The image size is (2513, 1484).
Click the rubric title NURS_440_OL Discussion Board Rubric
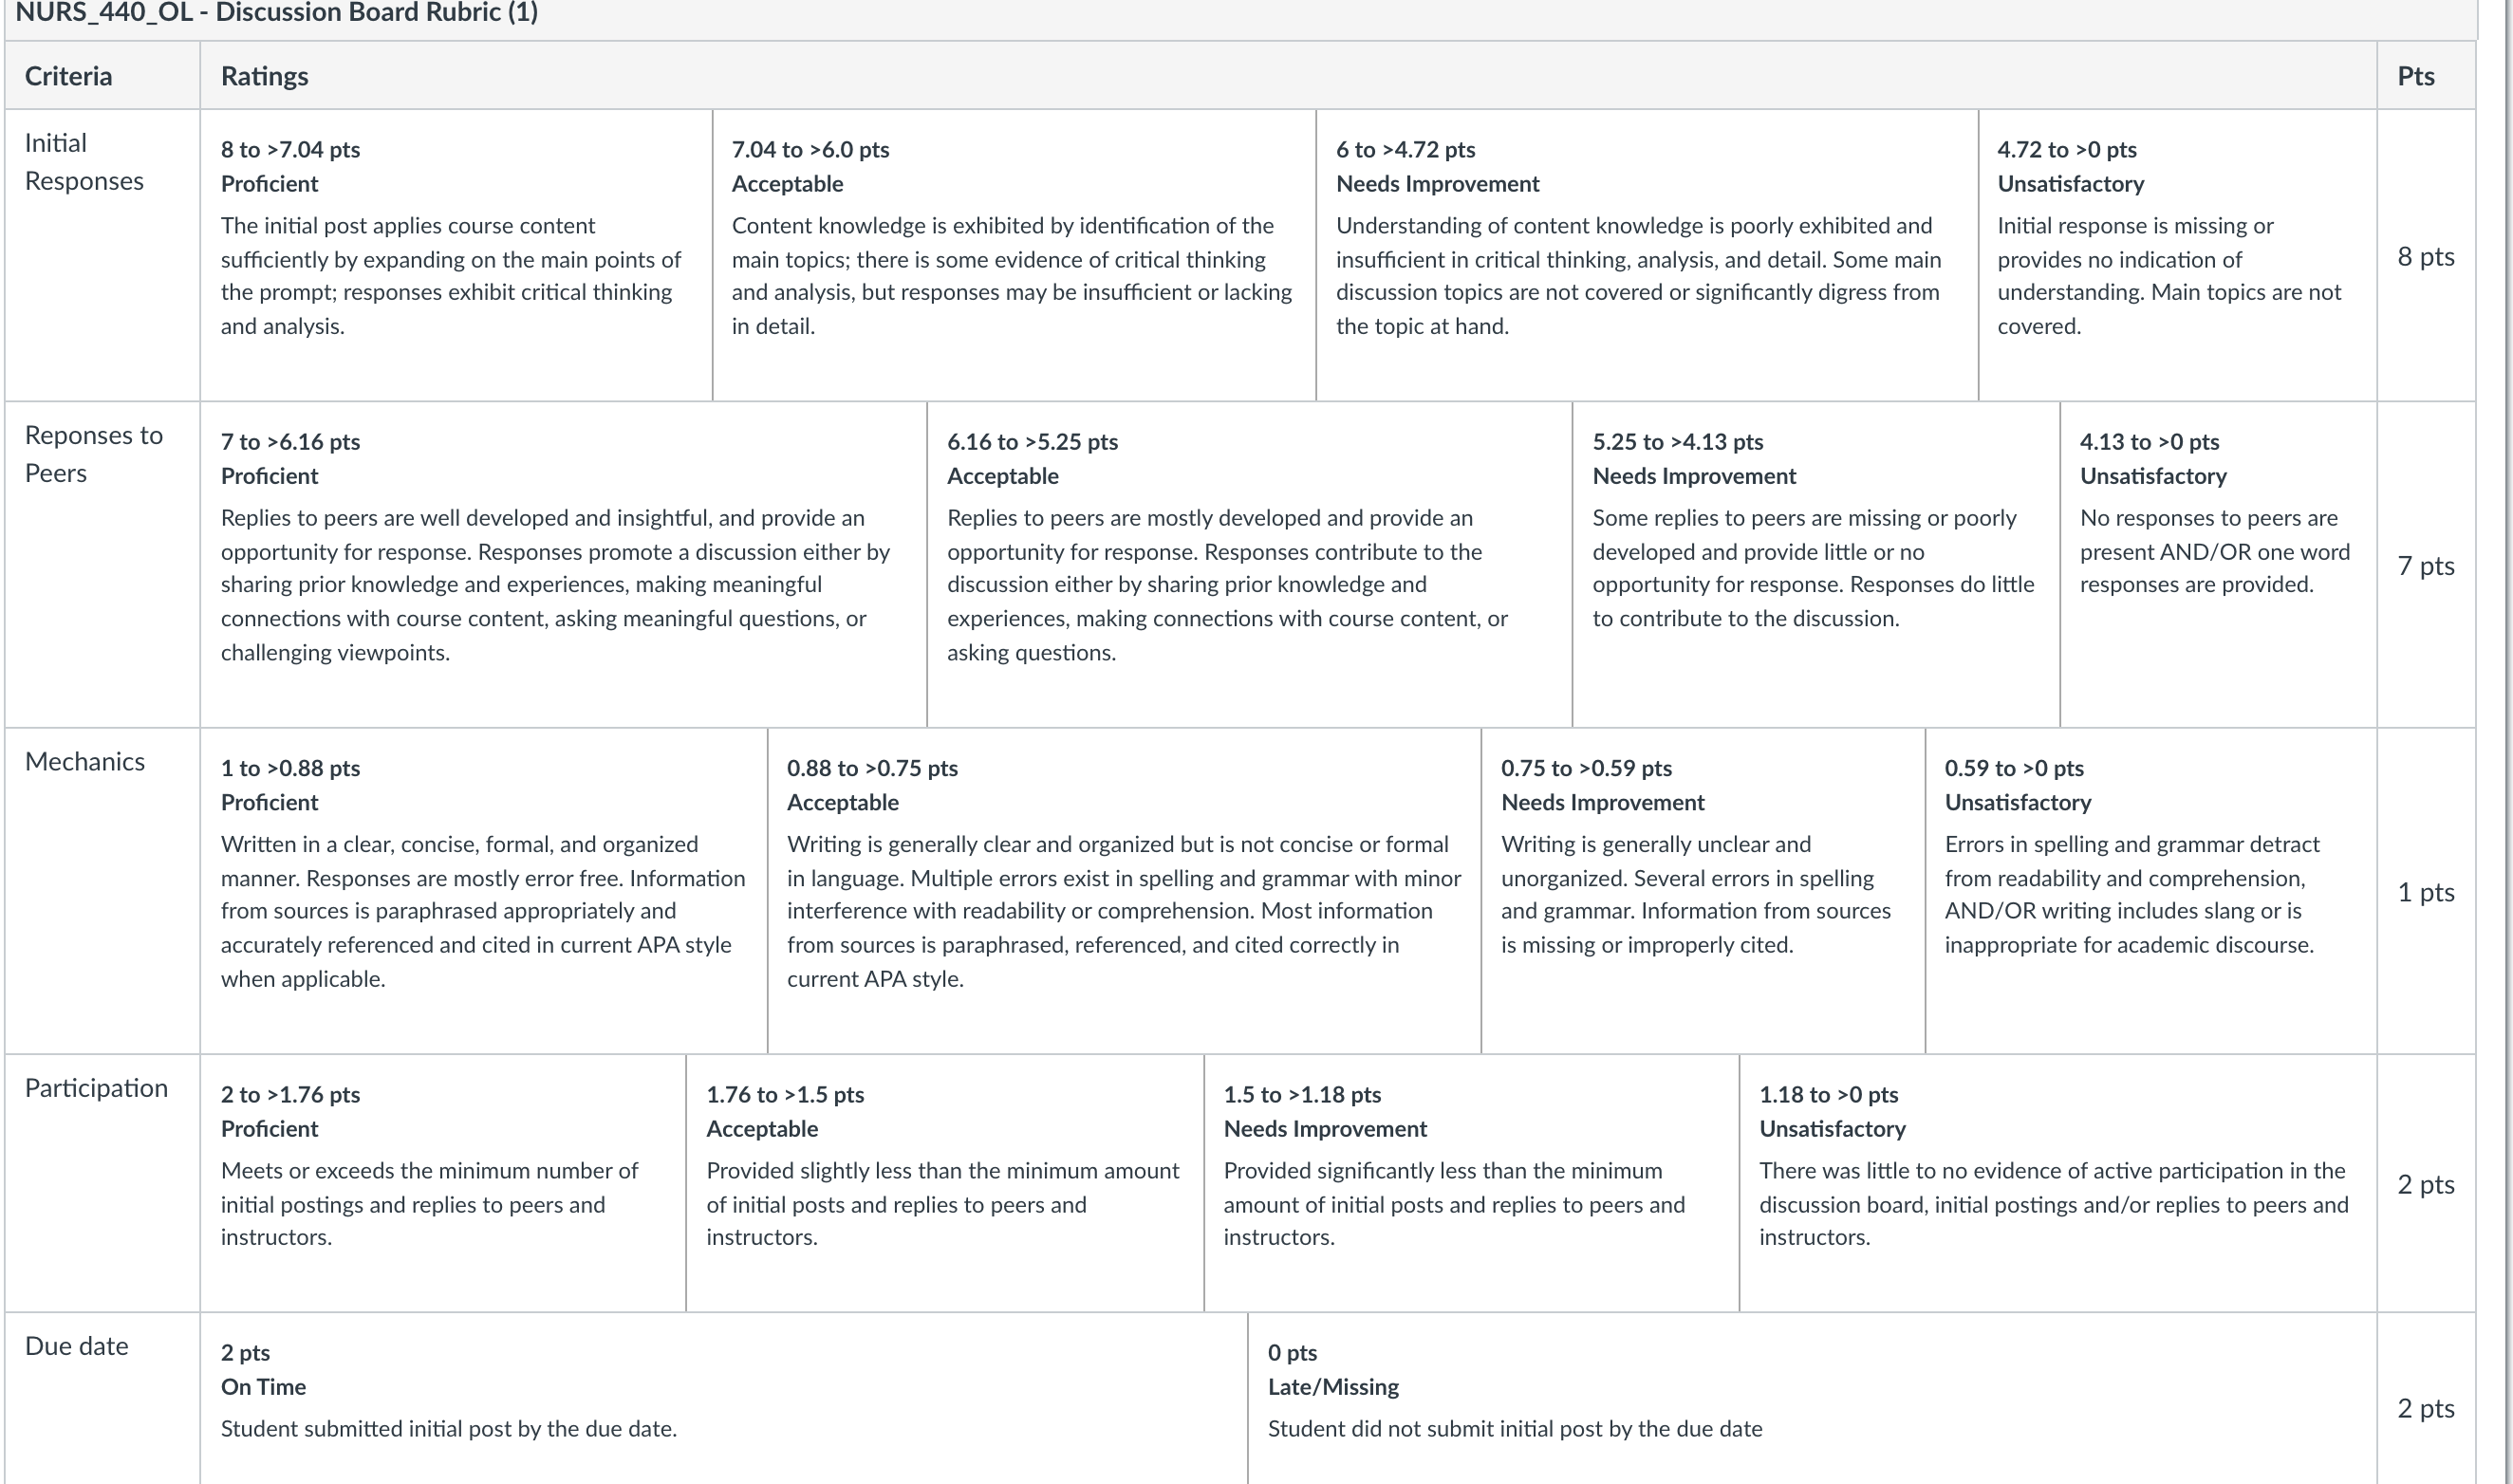coord(277,13)
